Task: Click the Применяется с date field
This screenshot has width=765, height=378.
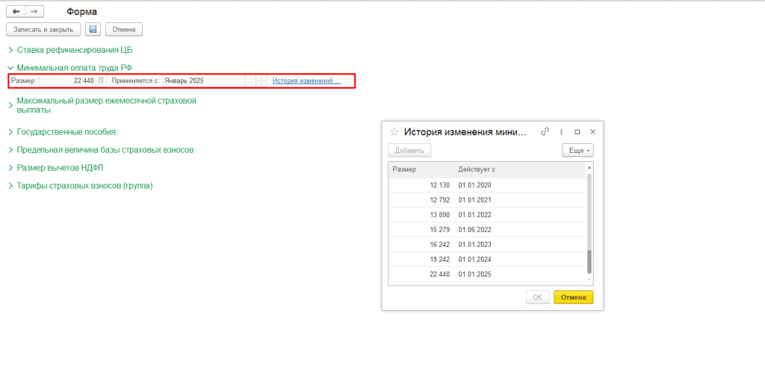Action: pos(208,81)
